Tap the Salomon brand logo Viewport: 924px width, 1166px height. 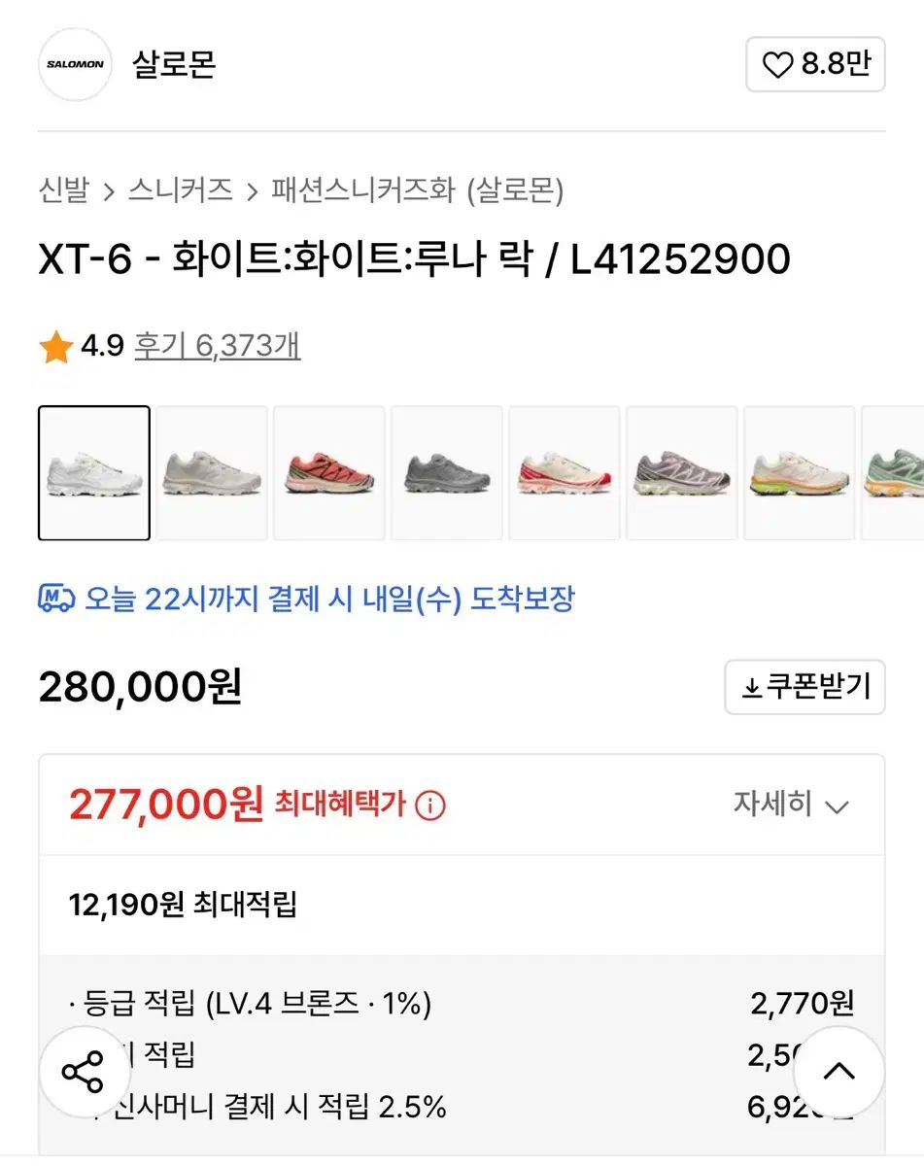point(75,65)
